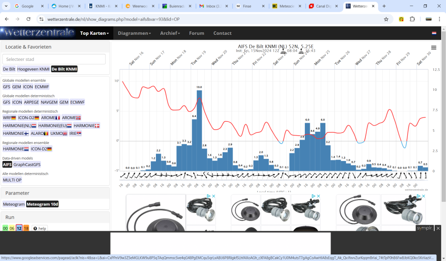Choose the 06 run
This screenshot has height=261, width=446.
point(12,228)
